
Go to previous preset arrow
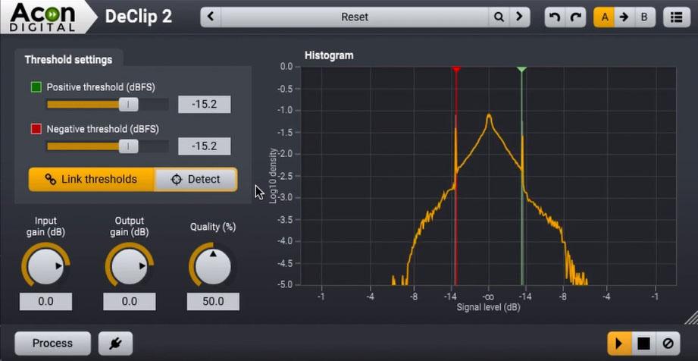tap(211, 17)
